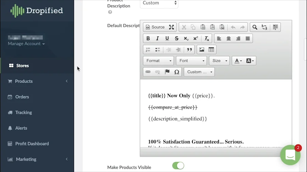307x172 pixels.
Task: Open the chat widget bubble
Action: [290, 155]
